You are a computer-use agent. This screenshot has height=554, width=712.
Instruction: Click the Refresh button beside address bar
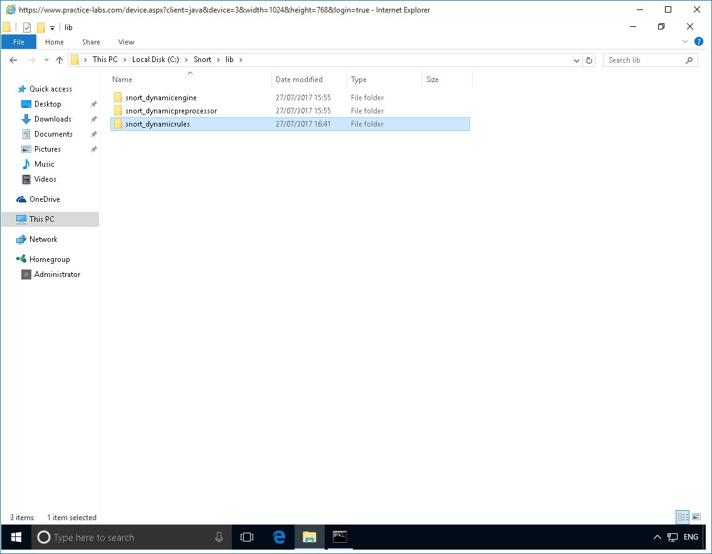coord(589,60)
